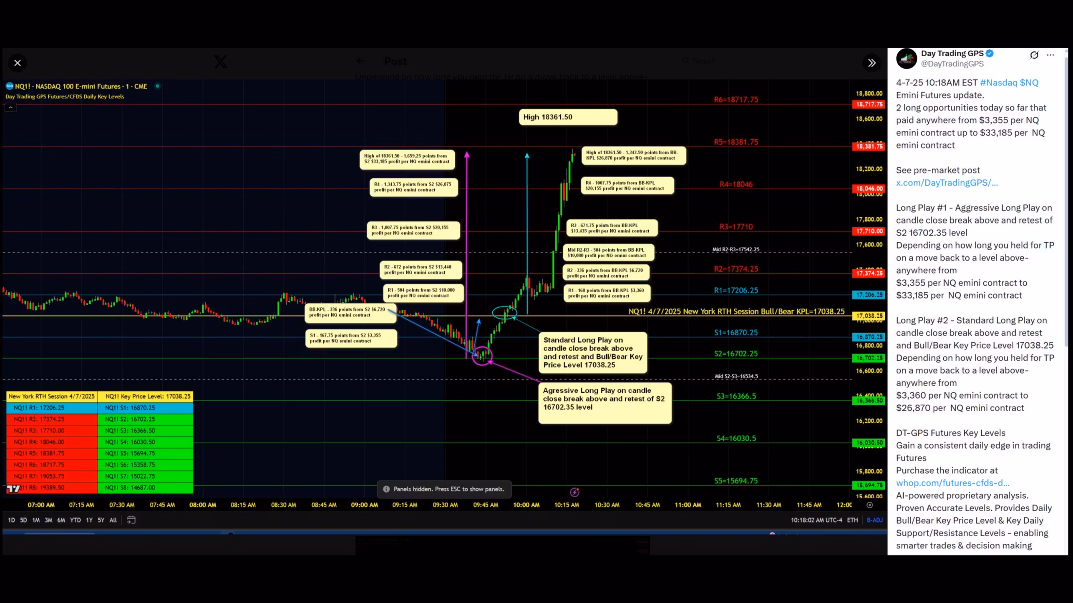The image size is (1073, 603).
Task: Click the blue verified badge icon
Action: click(x=990, y=53)
